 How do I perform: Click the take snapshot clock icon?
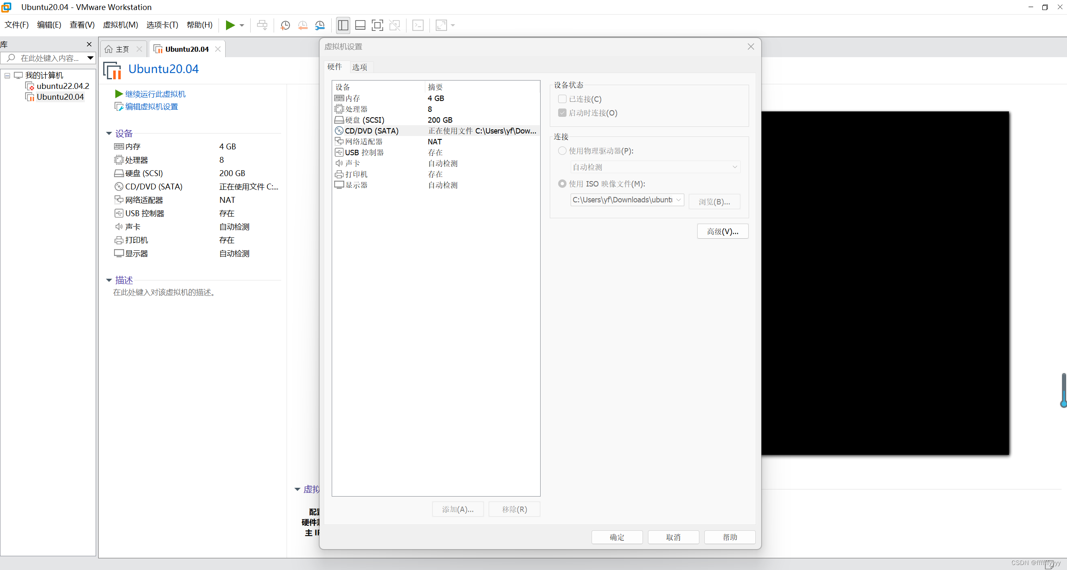click(285, 25)
